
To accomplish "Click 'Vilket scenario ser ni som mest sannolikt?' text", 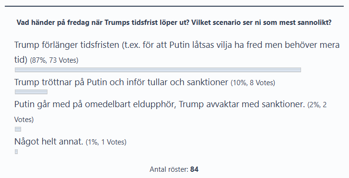I will point(261,22).
